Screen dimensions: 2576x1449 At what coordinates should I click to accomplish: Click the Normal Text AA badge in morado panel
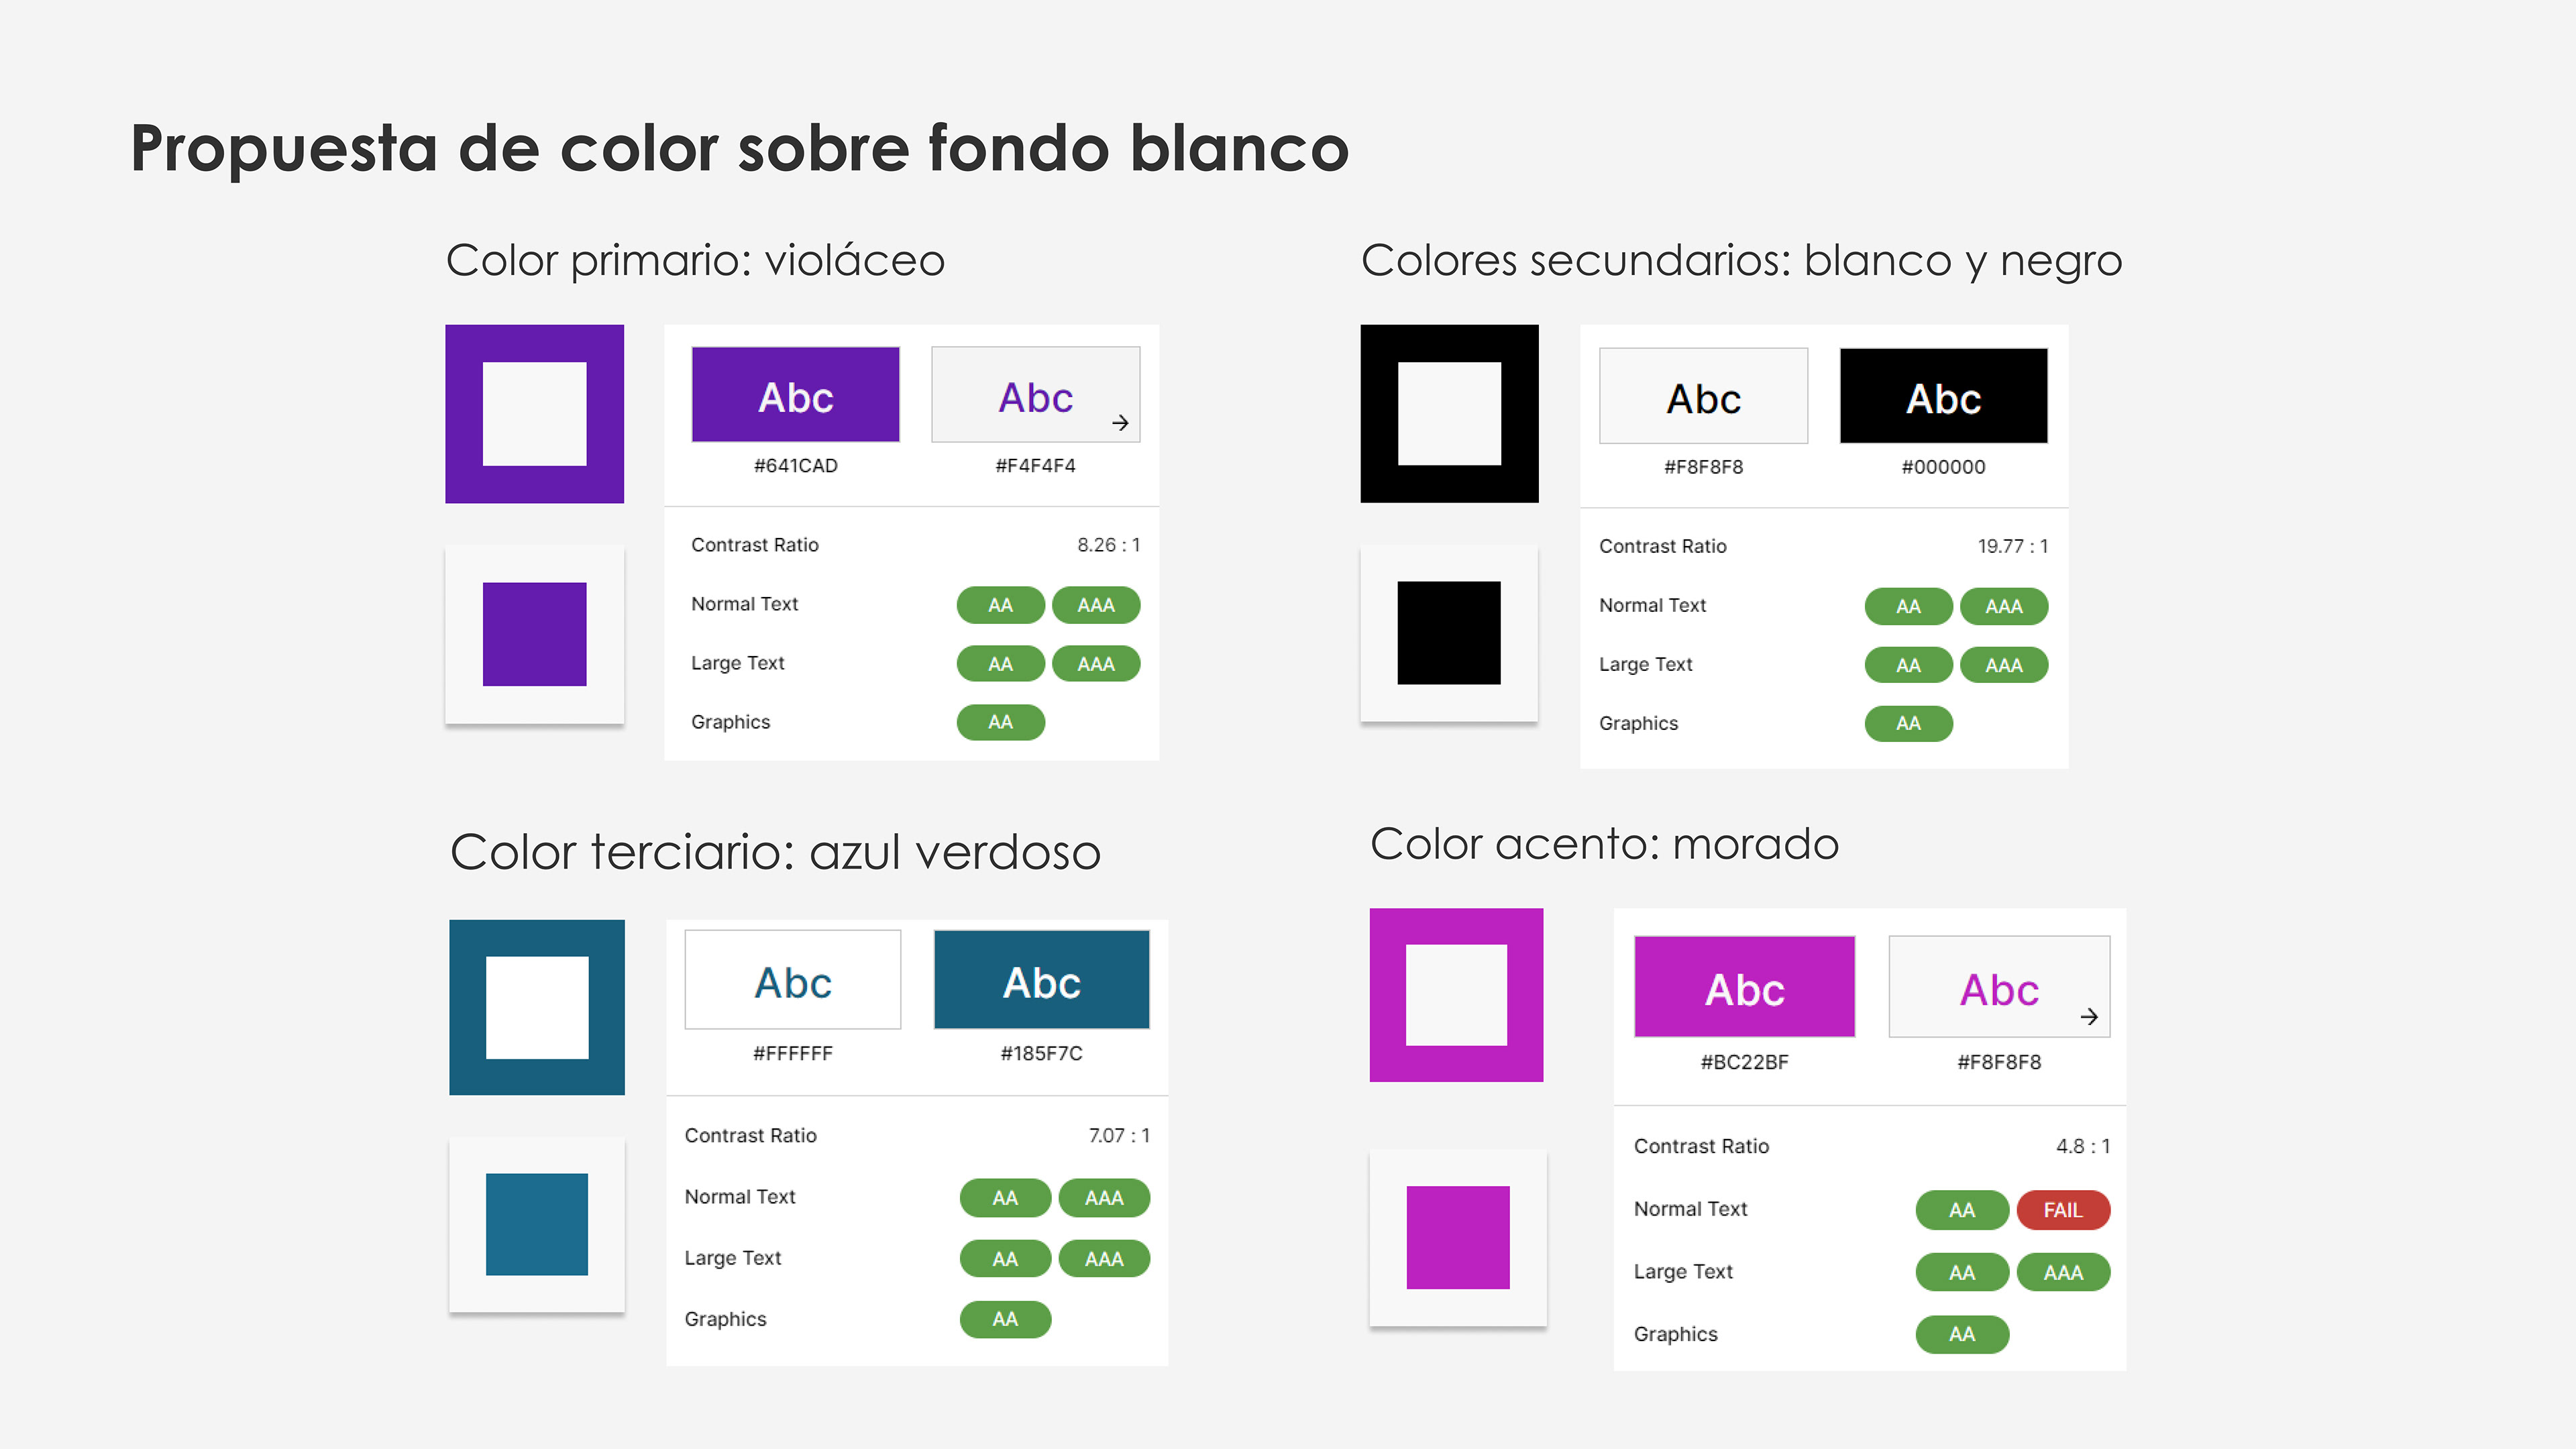click(x=1962, y=1210)
